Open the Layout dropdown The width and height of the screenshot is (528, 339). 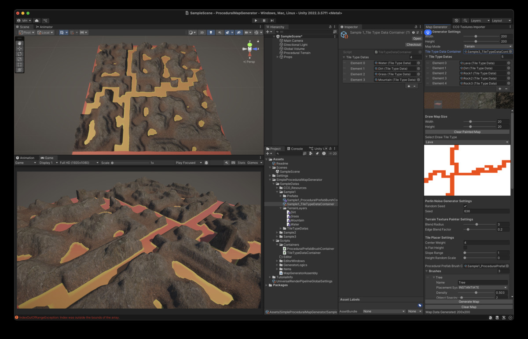click(501, 21)
